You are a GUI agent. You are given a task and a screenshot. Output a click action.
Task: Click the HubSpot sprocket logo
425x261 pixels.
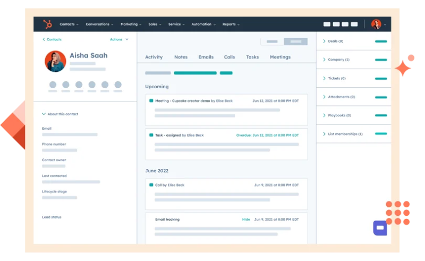point(47,24)
